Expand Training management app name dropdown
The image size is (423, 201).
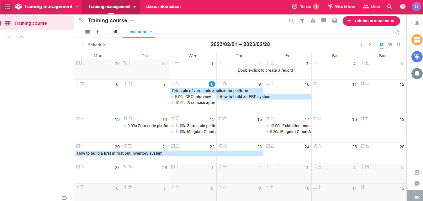pos(77,7)
